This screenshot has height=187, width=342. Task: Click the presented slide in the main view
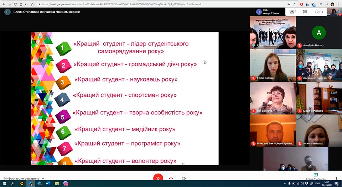coord(125,98)
